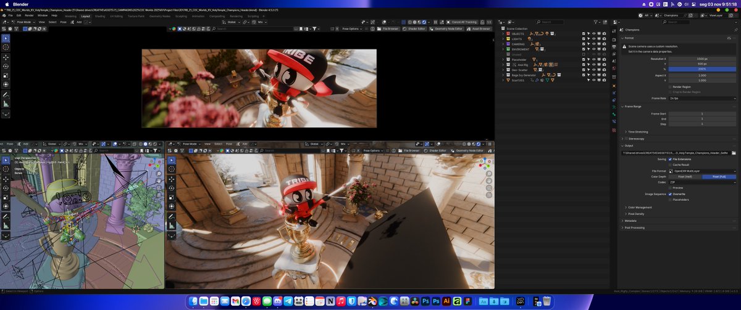Toggle exclude checkbox for OBJECTS collection
Image resolution: width=741 pixels, height=310 pixels.
tap(584, 33)
